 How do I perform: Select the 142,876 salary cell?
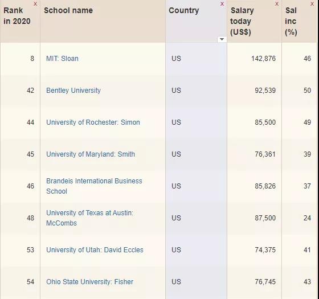263,59
